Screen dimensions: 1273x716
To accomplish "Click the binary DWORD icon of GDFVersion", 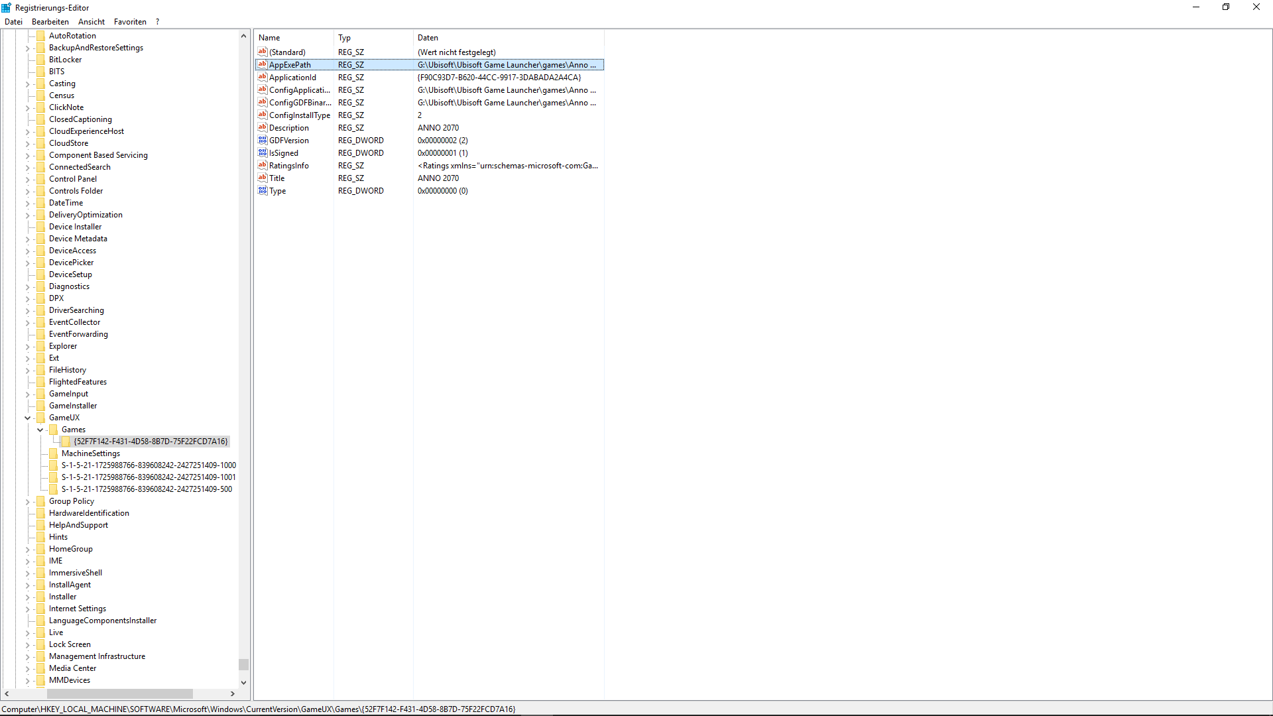I will click(262, 140).
